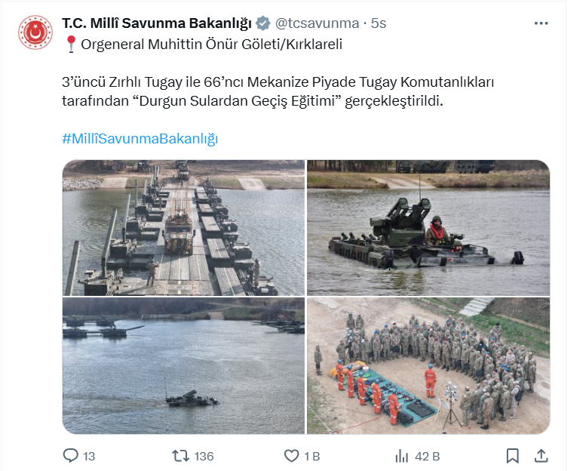Bookmark this tweet
Viewport: 586px width, 471px height.
pos(512,456)
